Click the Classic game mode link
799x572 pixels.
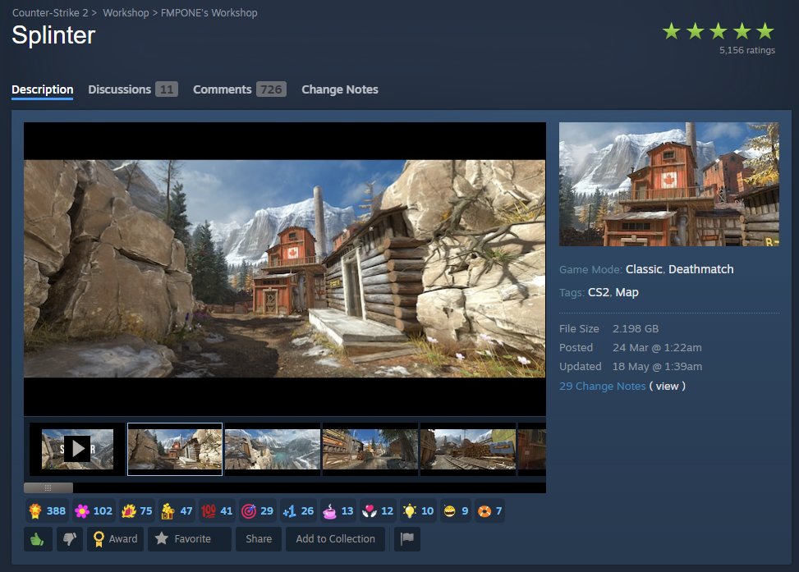point(644,269)
